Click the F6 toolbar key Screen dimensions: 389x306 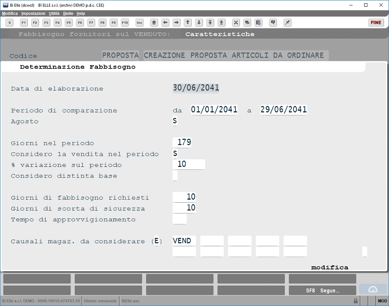80,22
